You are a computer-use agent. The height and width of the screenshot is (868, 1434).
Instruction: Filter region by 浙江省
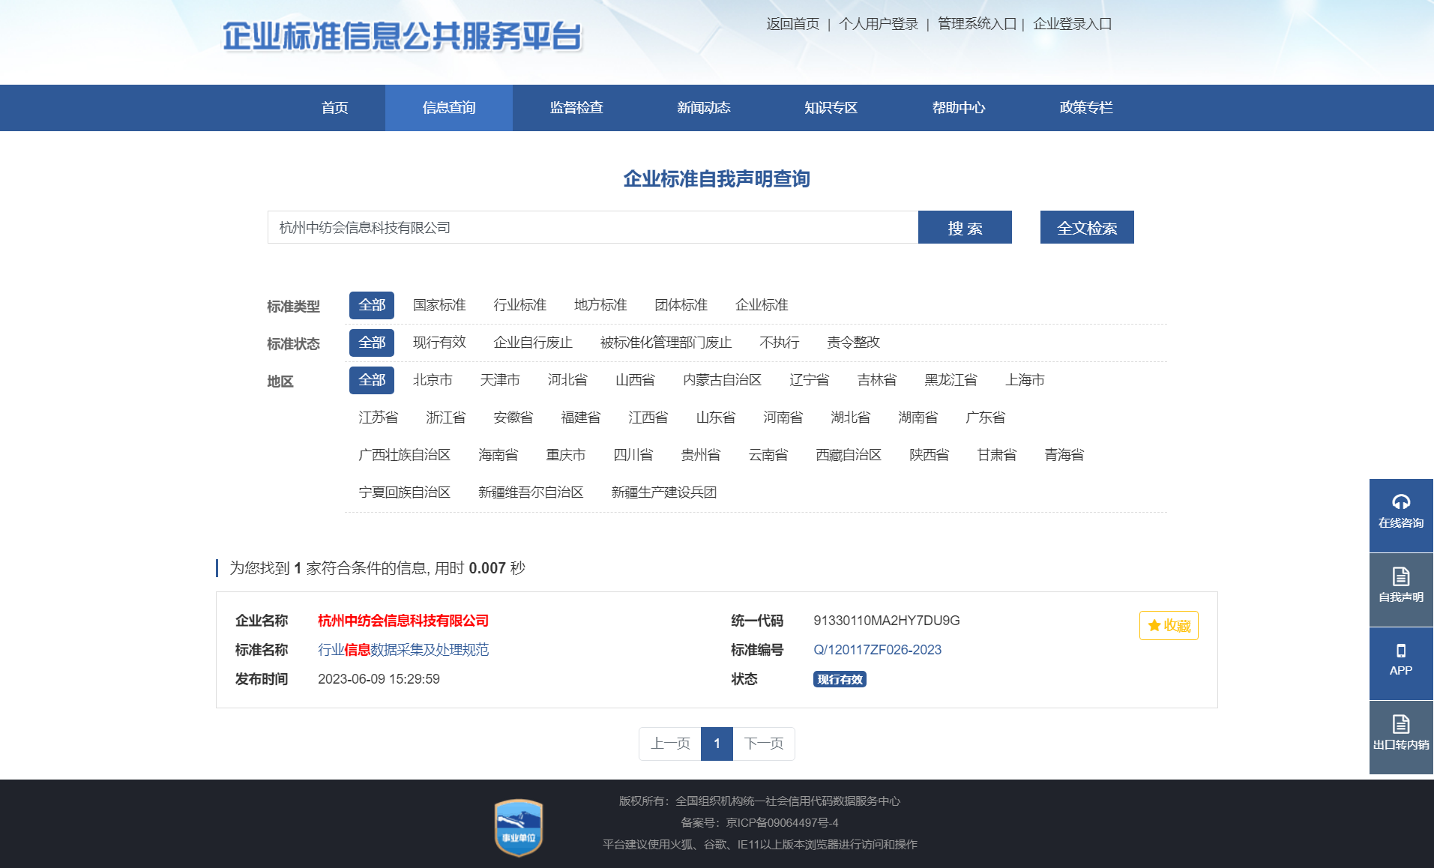[x=446, y=418]
